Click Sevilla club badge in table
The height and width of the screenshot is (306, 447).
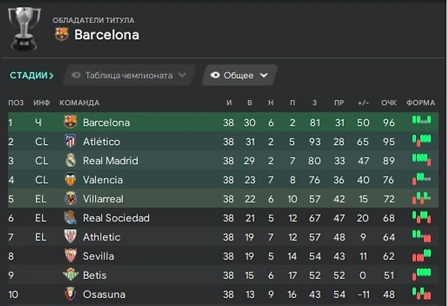coord(70,256)
